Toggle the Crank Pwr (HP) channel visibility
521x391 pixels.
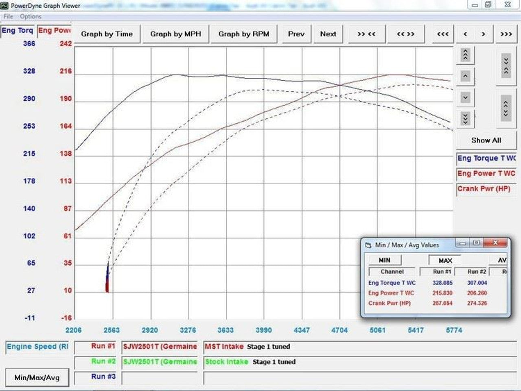(486, 189)
